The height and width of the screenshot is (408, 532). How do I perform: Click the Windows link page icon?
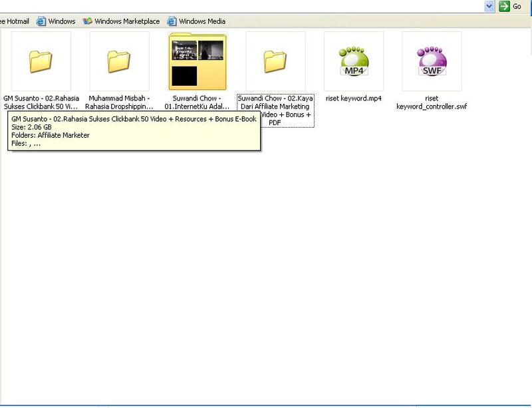(x=41, y=21)
